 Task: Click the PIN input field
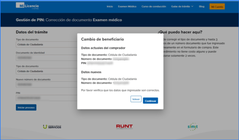coord(46,98)
